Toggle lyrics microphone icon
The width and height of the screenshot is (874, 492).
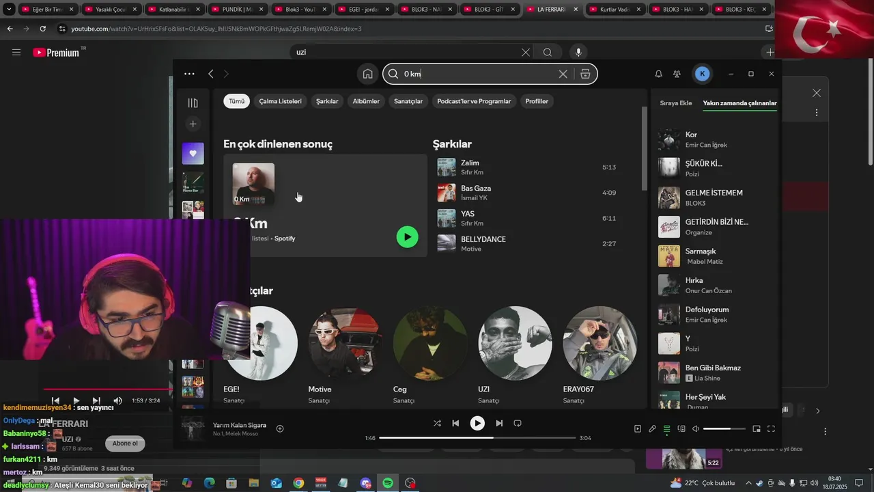pyautogui.click(x=652, y=428)
